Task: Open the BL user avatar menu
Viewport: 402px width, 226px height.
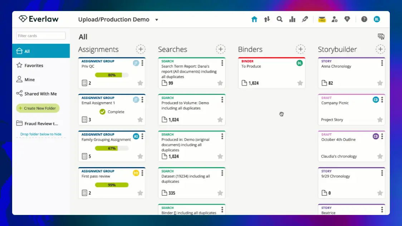Action: tap(377, 19)
